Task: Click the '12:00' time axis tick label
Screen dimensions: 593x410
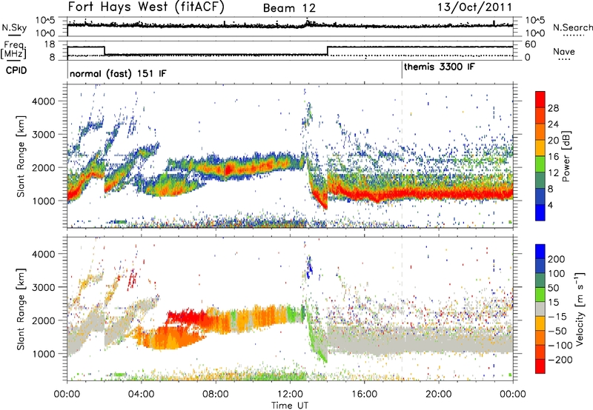Action: pos(290,394)
